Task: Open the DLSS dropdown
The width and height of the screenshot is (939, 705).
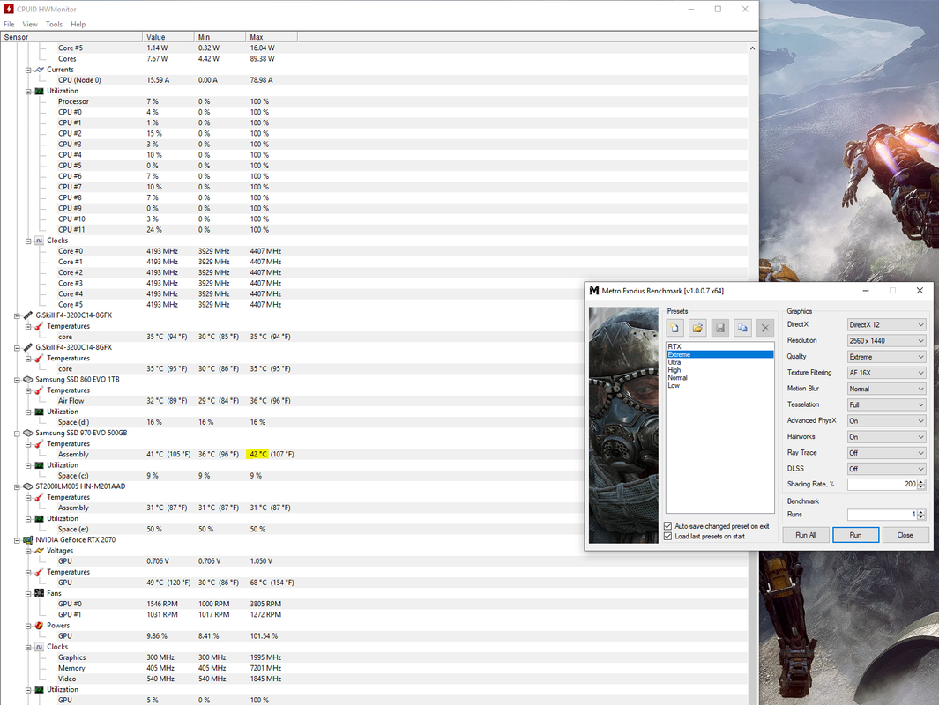Action: pos(886,469)
